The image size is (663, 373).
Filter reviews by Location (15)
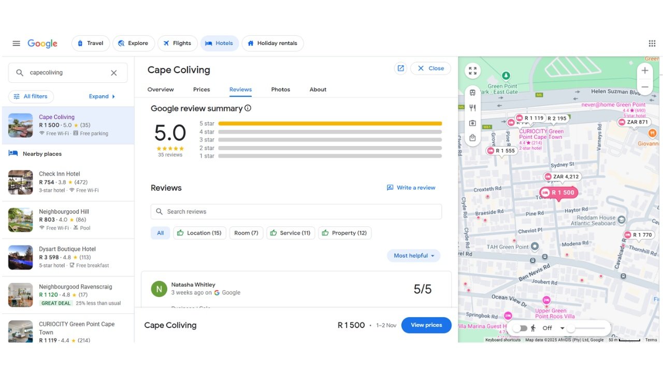tap(199, 233)
